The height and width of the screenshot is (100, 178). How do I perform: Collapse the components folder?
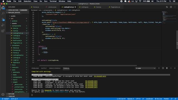coord(16,26)
